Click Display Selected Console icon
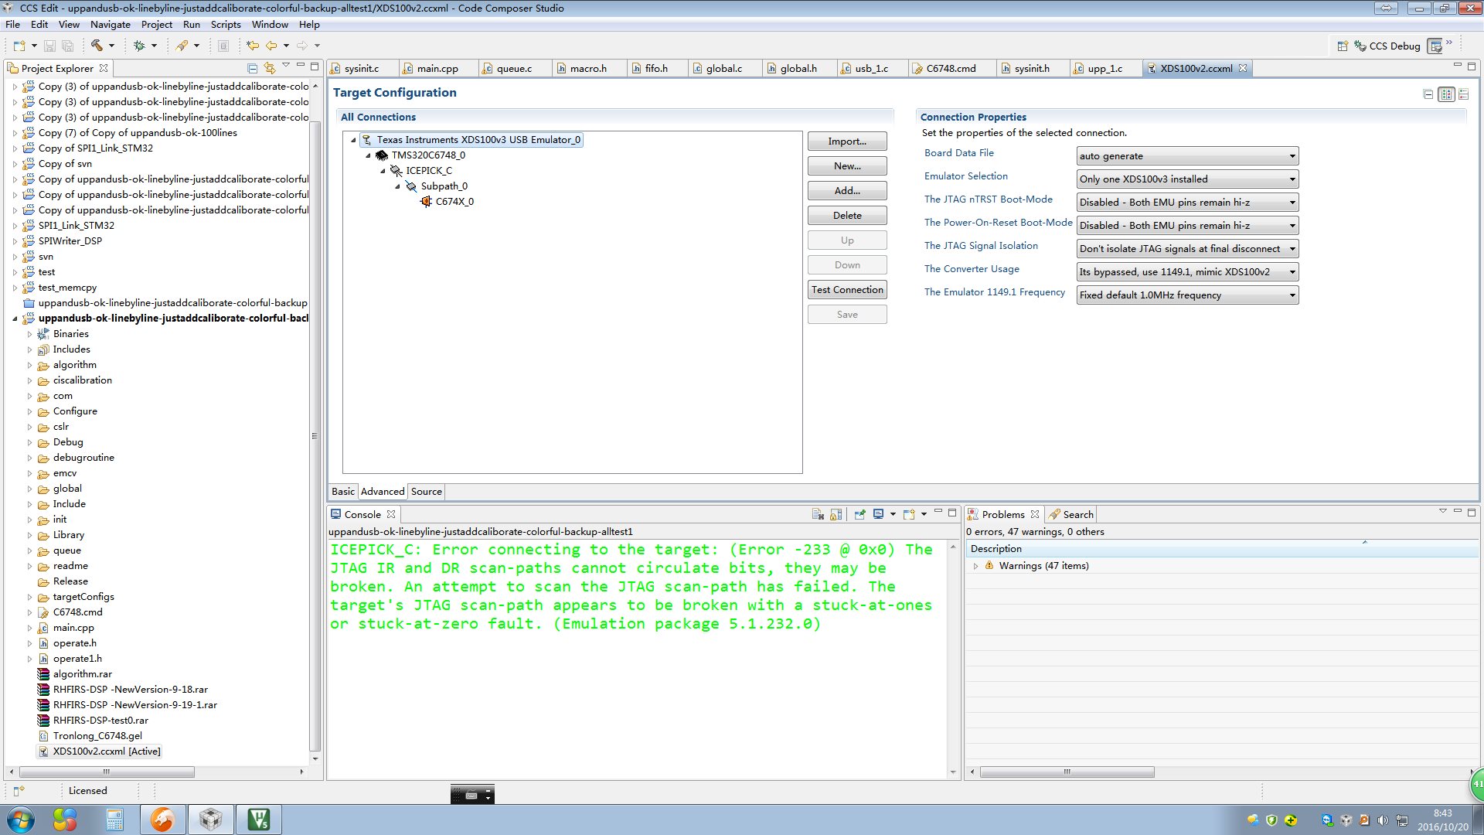This screenshot has height=835, width=1484. [x=879, y=514]
